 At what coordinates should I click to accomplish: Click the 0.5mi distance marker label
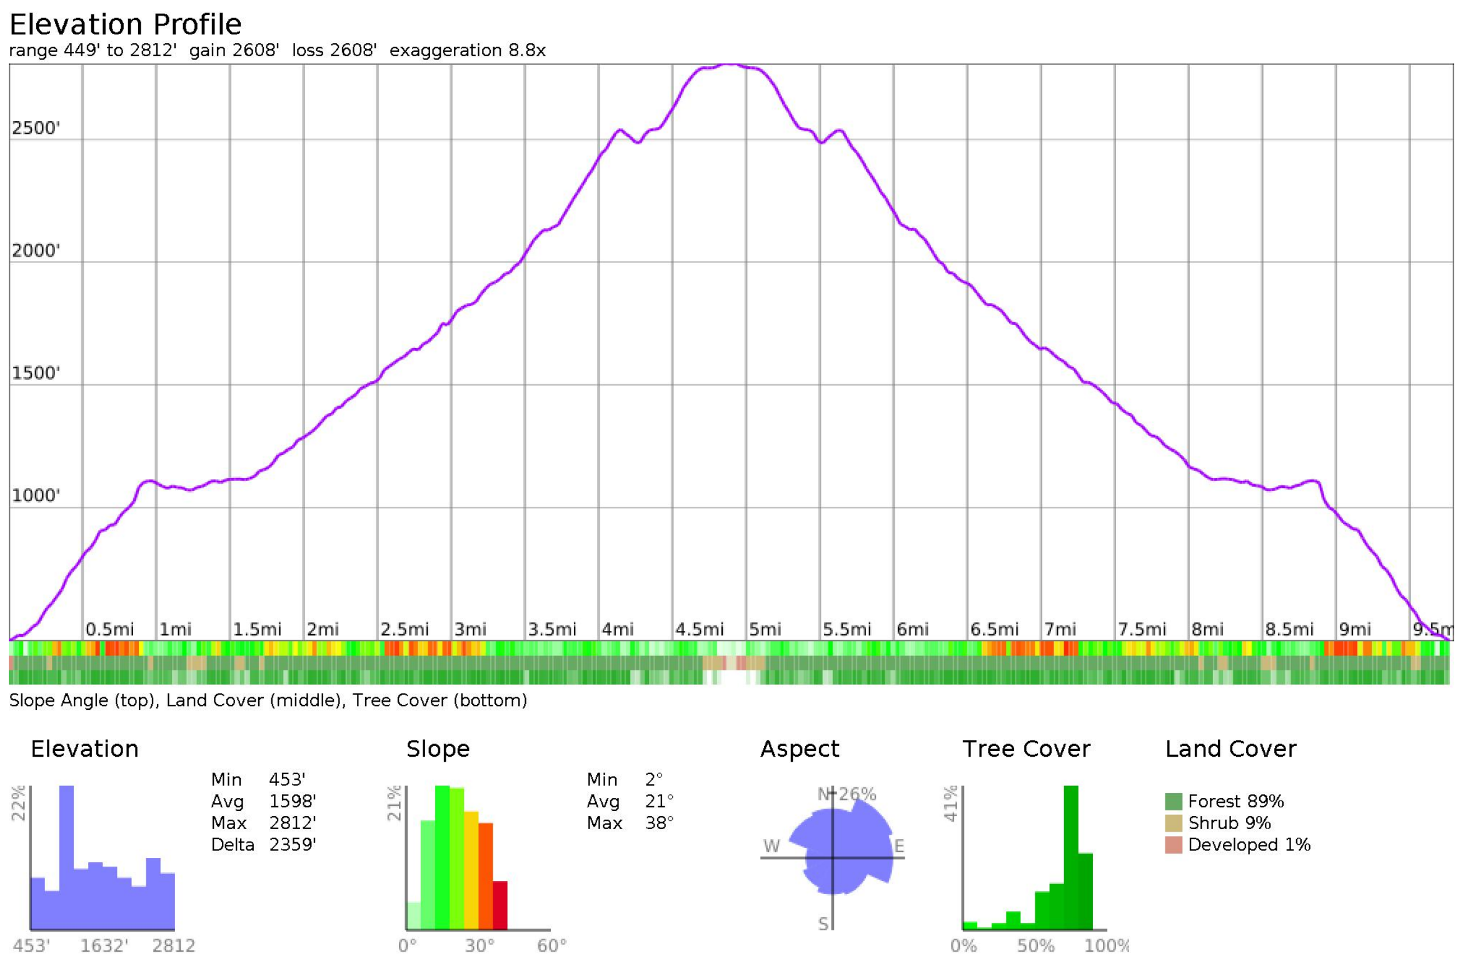click(109, 629)
